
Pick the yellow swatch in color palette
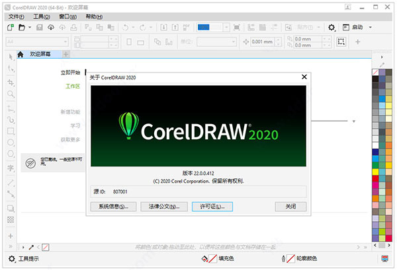[x=375, y=172]
